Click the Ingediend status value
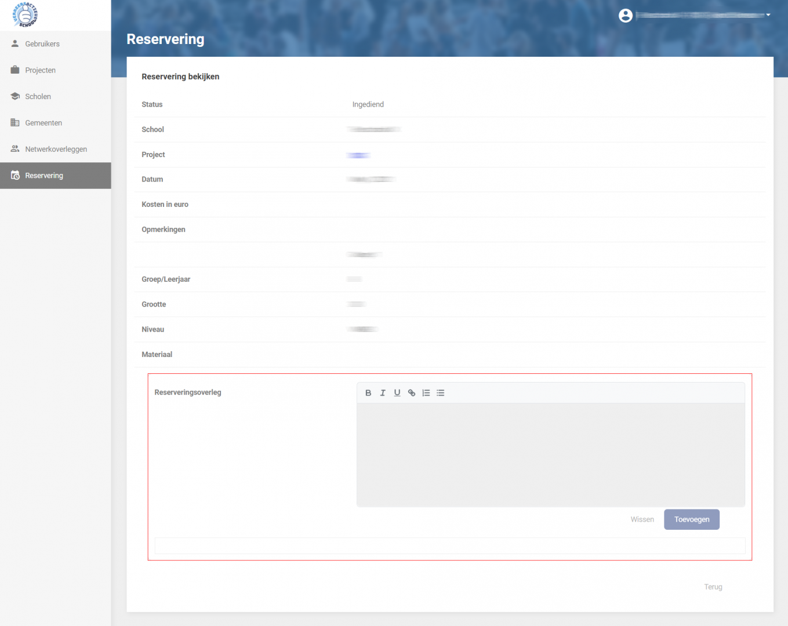This screenshot has width=788, height=626. 368,104
